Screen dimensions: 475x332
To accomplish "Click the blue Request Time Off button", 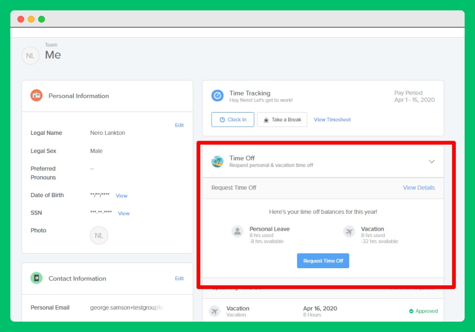I will click(323, 260).
